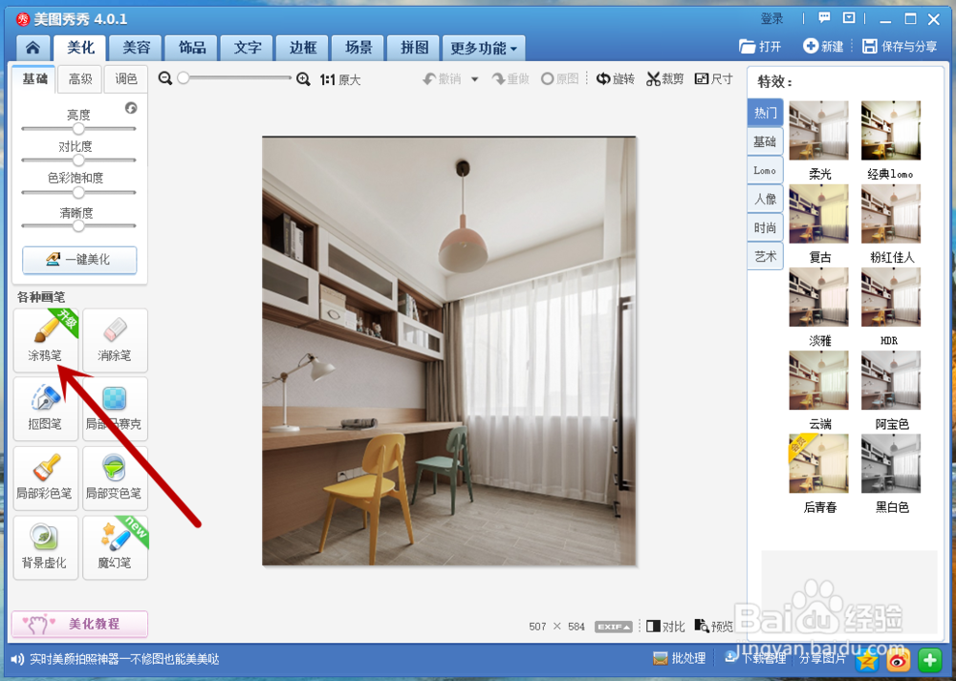
Task: Click 保存与分享 save and share
Action: [900, 46]
